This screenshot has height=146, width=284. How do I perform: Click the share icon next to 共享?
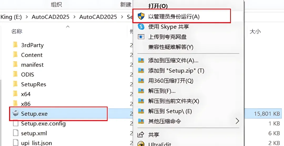(141, 134)
